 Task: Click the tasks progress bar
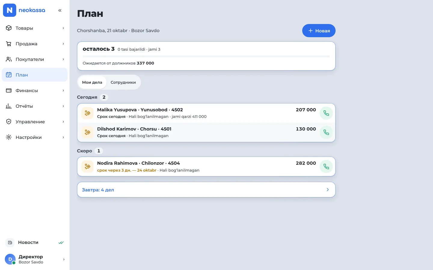point(206,56)
